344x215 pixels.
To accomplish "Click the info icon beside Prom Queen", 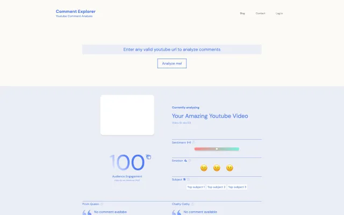I will [102, 204].
